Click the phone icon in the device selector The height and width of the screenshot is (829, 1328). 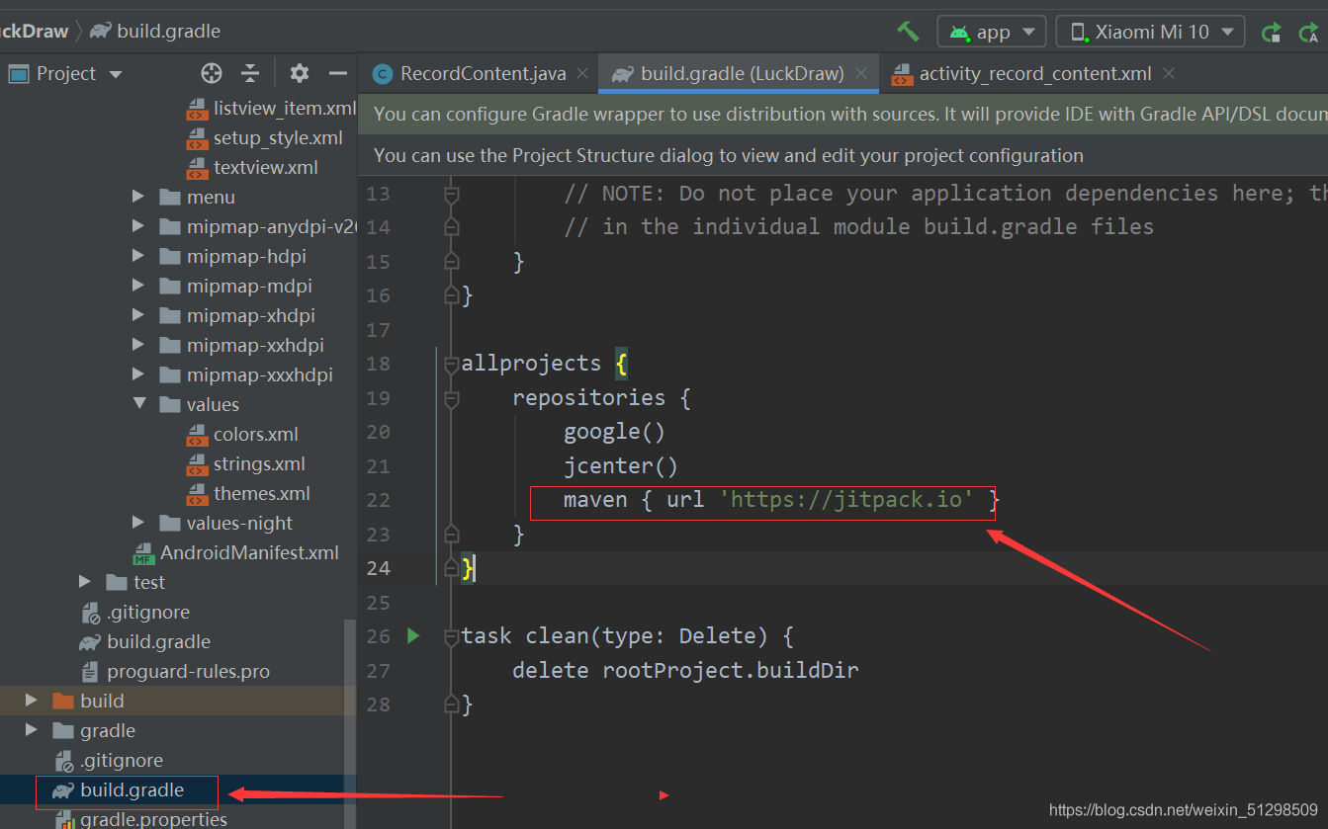tap(1078, 32)
